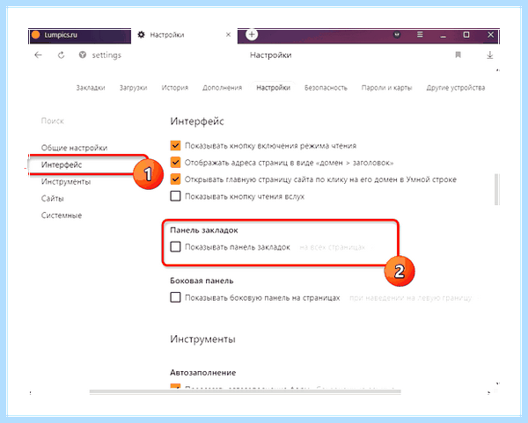The image size is (528, 423).
Task: Open downloads arrow icon
Action: pyautogui.click(x=490, y=55)
